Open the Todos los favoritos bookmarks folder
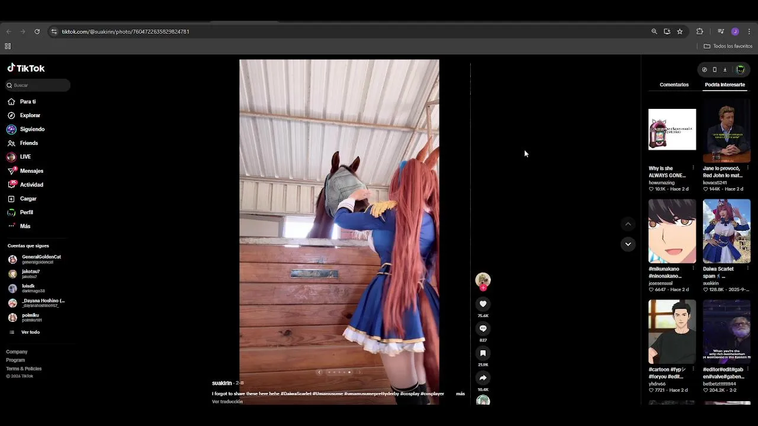758x426 pixels. (728, 46)
